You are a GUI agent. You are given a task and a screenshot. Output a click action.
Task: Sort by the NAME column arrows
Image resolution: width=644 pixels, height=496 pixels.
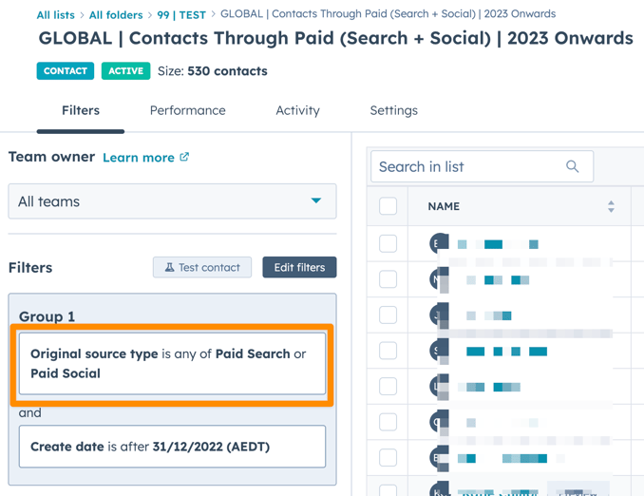click(611, 206)
